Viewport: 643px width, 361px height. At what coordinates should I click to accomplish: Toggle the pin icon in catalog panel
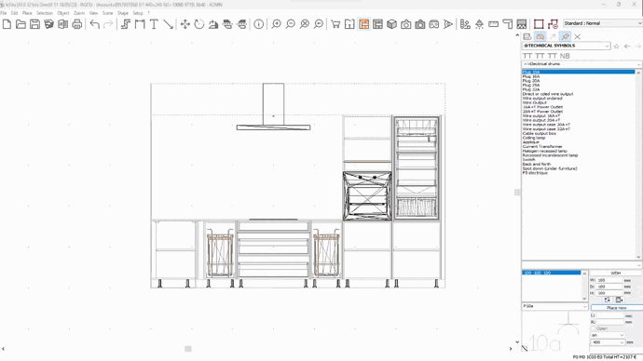click(565, 36)
